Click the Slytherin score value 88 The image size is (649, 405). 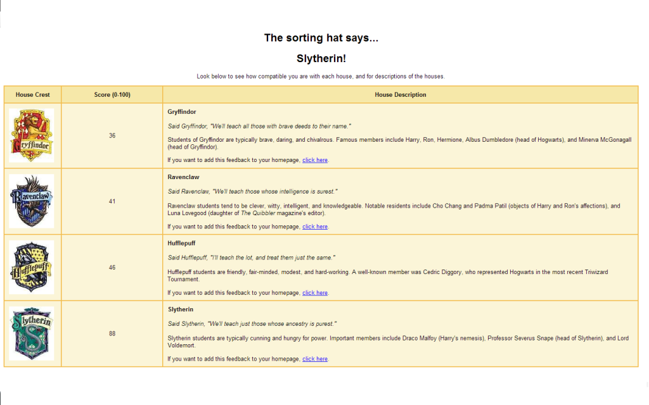[112, 333]
